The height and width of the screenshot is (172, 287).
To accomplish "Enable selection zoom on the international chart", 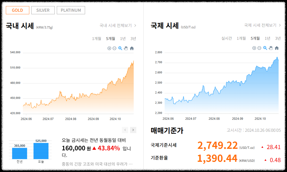I will click(x=265, y=48).
